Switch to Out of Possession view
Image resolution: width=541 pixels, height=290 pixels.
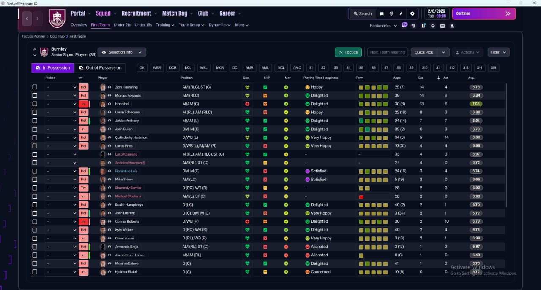100,68
